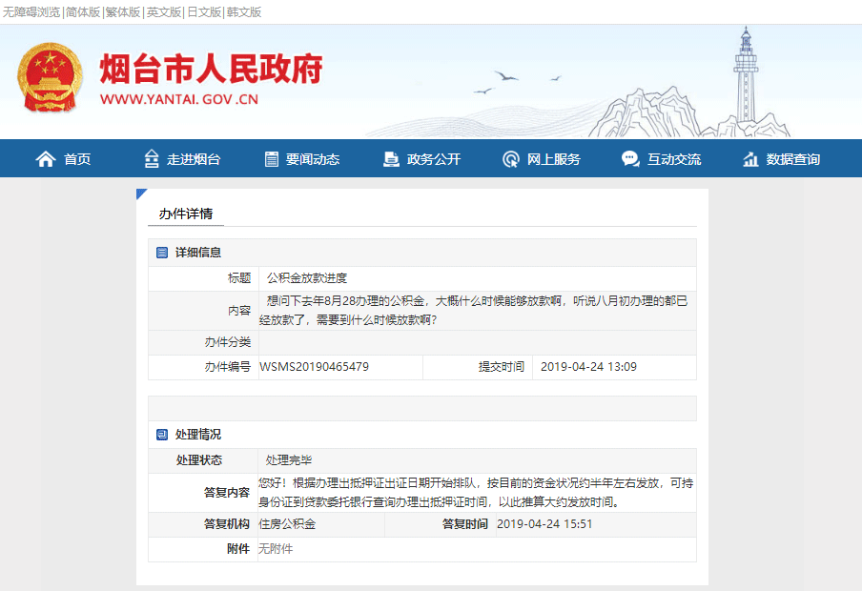This screenshot has height=591, width=862.
Task: Click the 办件分类 label
Action: click(228, 342)
